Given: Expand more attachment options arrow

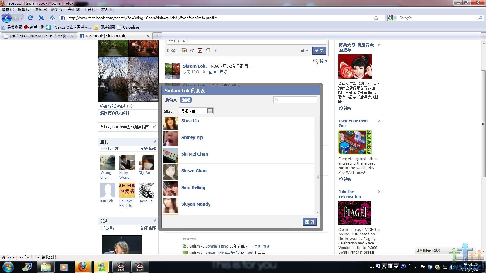Looking at the screenshot, I should coord(215,50).
